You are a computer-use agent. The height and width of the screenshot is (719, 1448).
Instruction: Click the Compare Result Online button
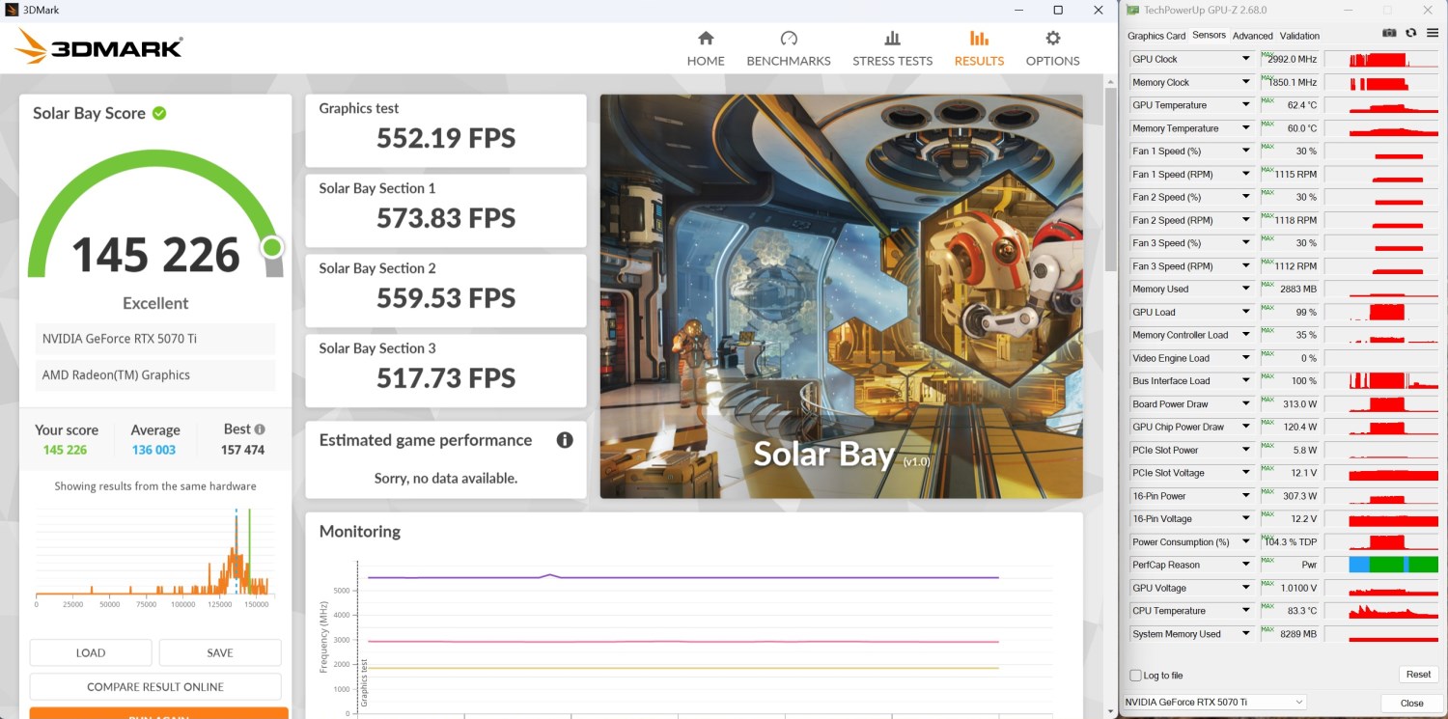pos(155,687)
